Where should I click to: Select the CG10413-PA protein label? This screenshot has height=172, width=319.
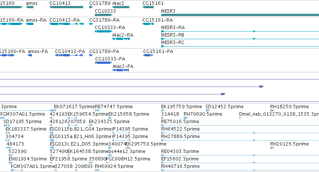[x=70, y=51]
